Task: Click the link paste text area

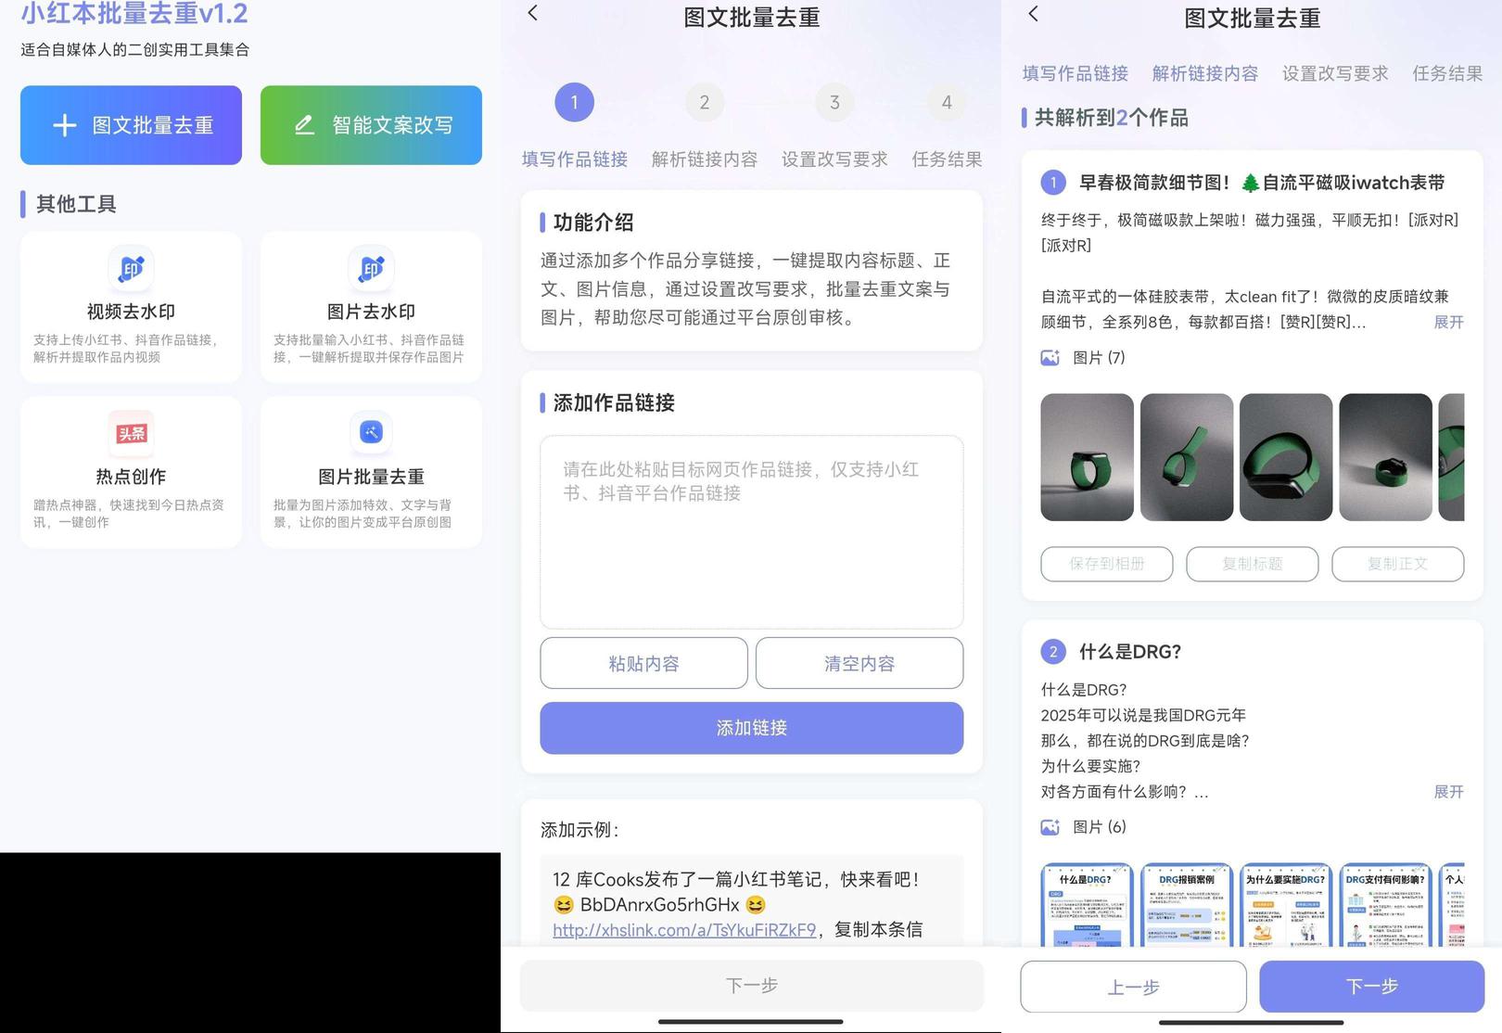Action: click(x=751, y=531)
